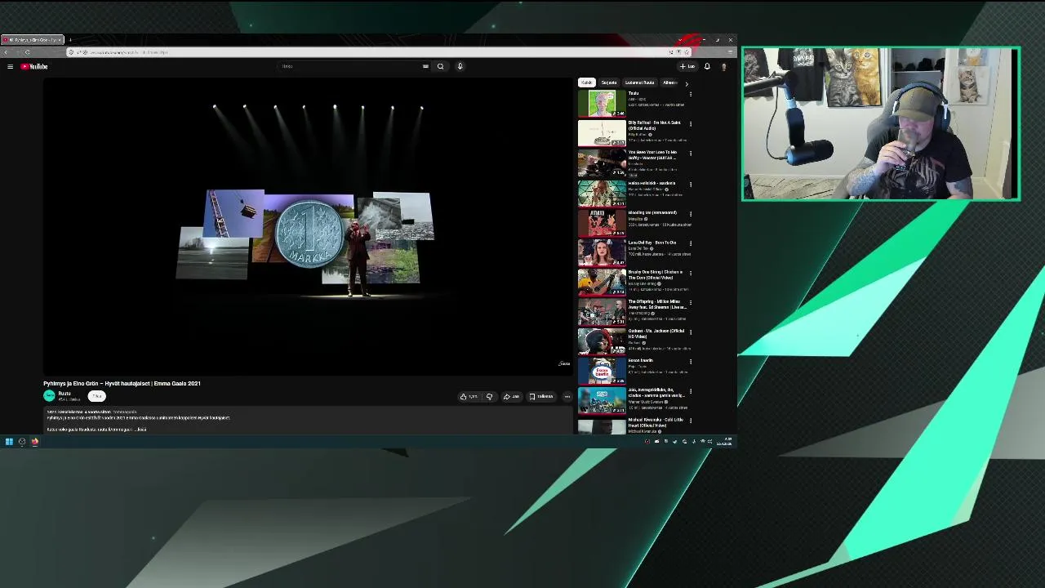Open Michael Kiwanuka Cold Little Heart title
Image resolution: width=1045 pixels, height=588 pixels.
point(656,422)
